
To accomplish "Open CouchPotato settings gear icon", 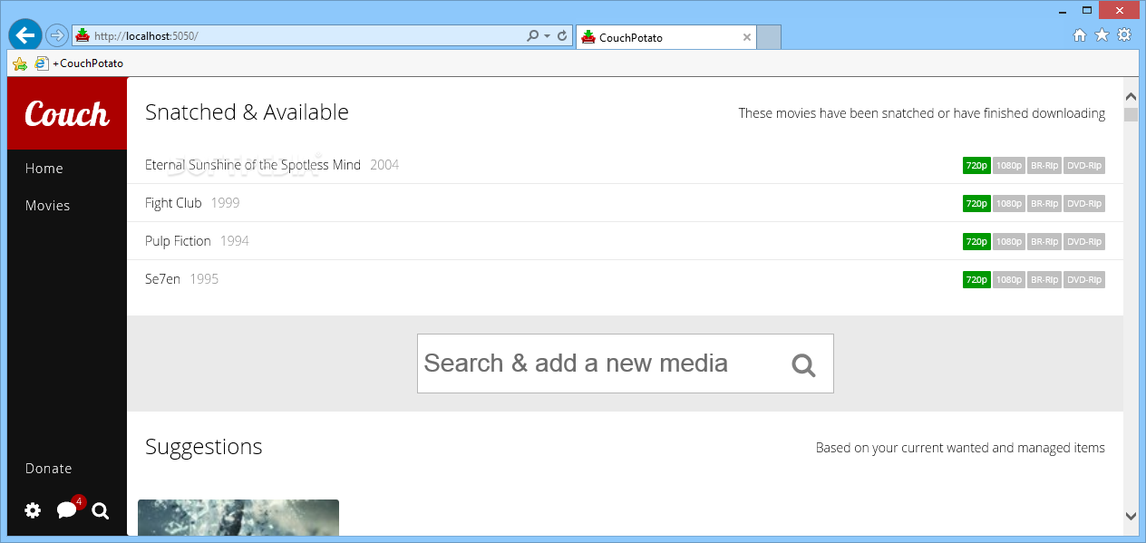I will (33, 510).
